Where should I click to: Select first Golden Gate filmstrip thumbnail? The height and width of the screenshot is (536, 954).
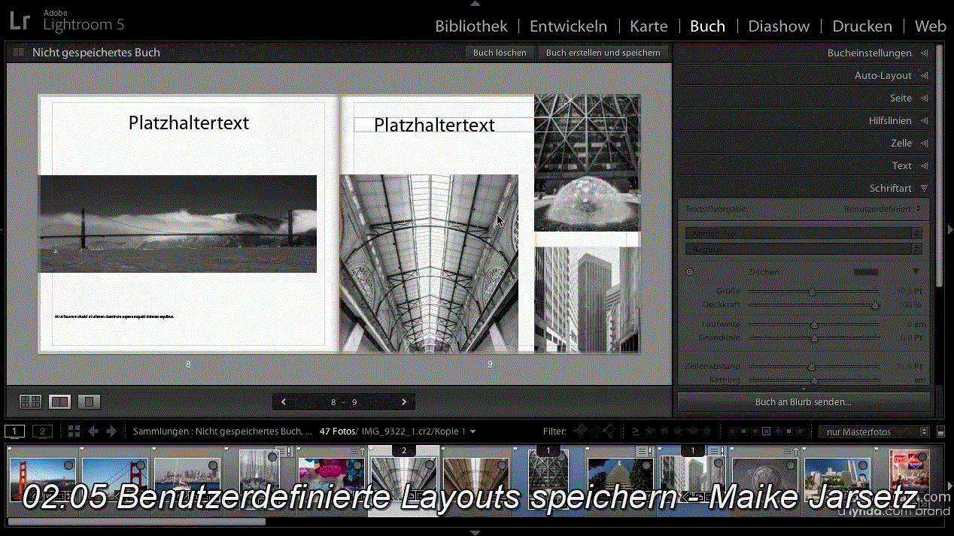tap(41, 481)
